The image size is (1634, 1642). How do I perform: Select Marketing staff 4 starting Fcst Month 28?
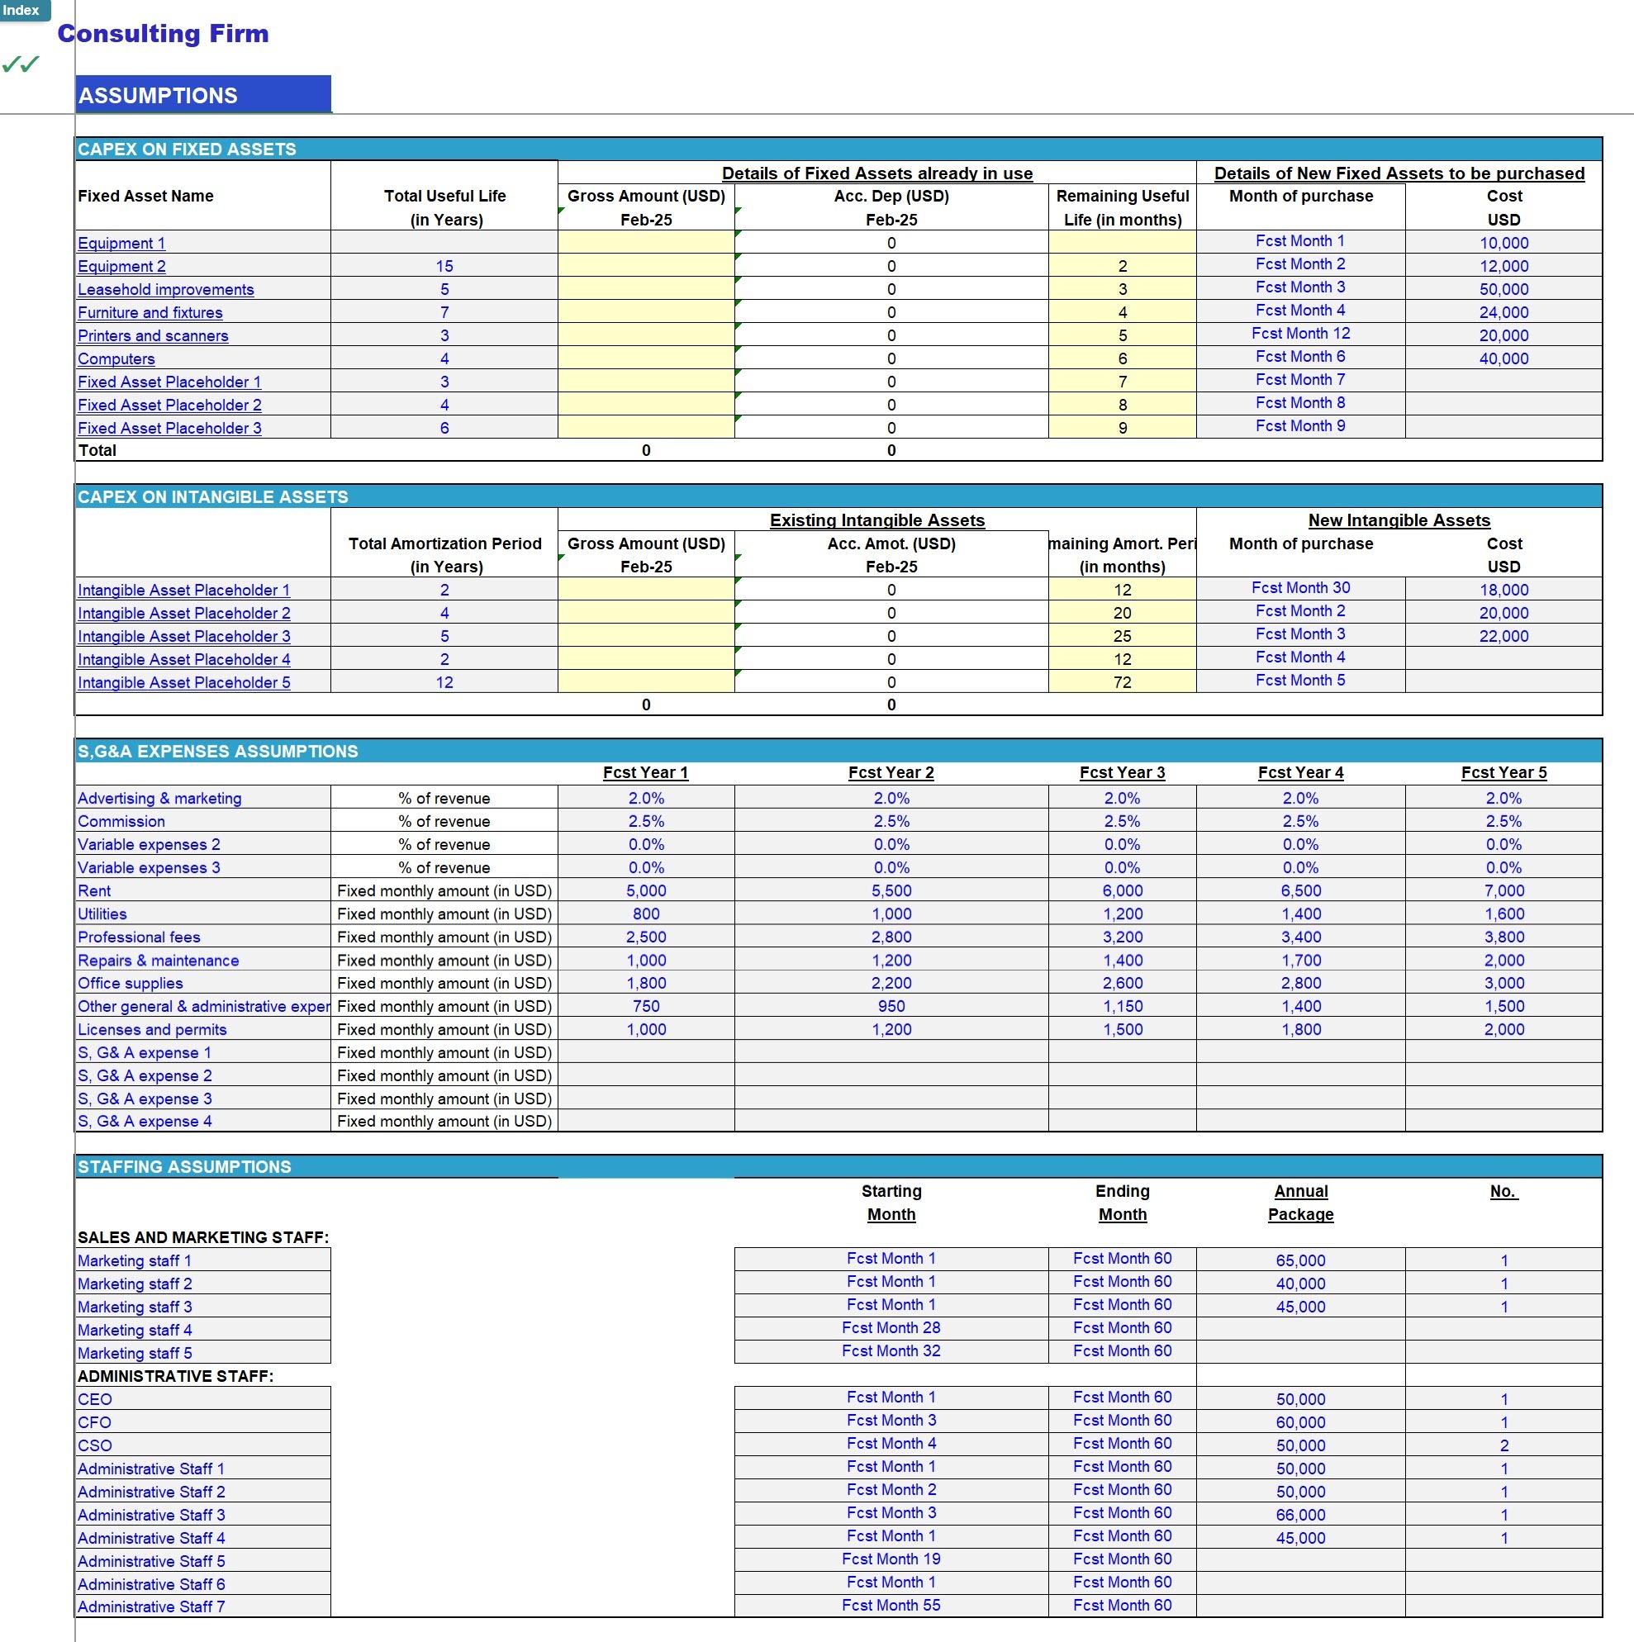(x=891, y=1327)
